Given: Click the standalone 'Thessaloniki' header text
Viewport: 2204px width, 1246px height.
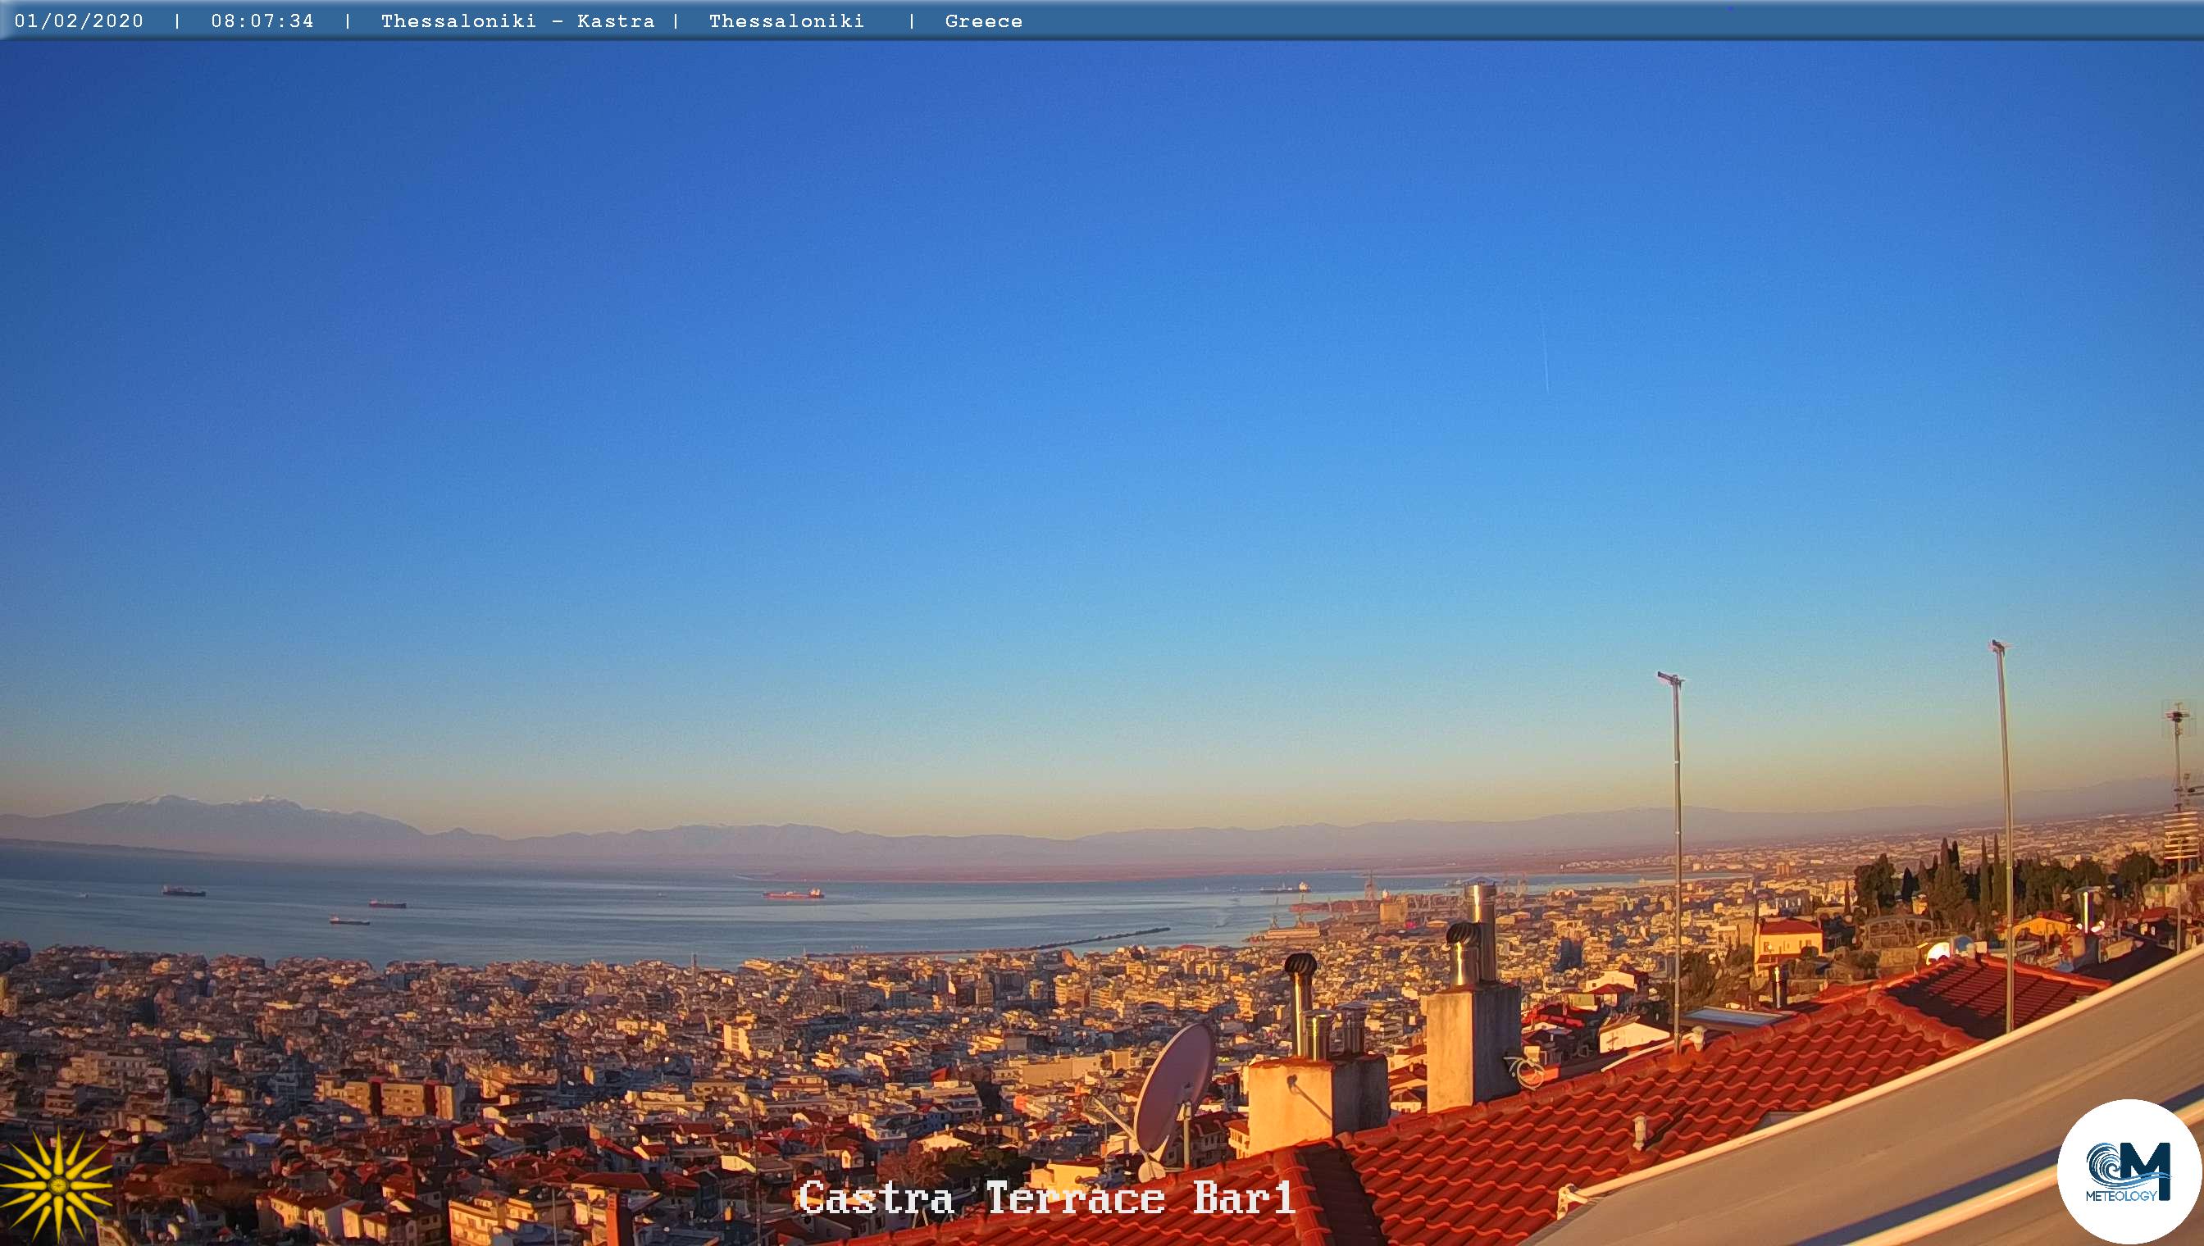Looking at the screenshot, I should pos(786,21).
